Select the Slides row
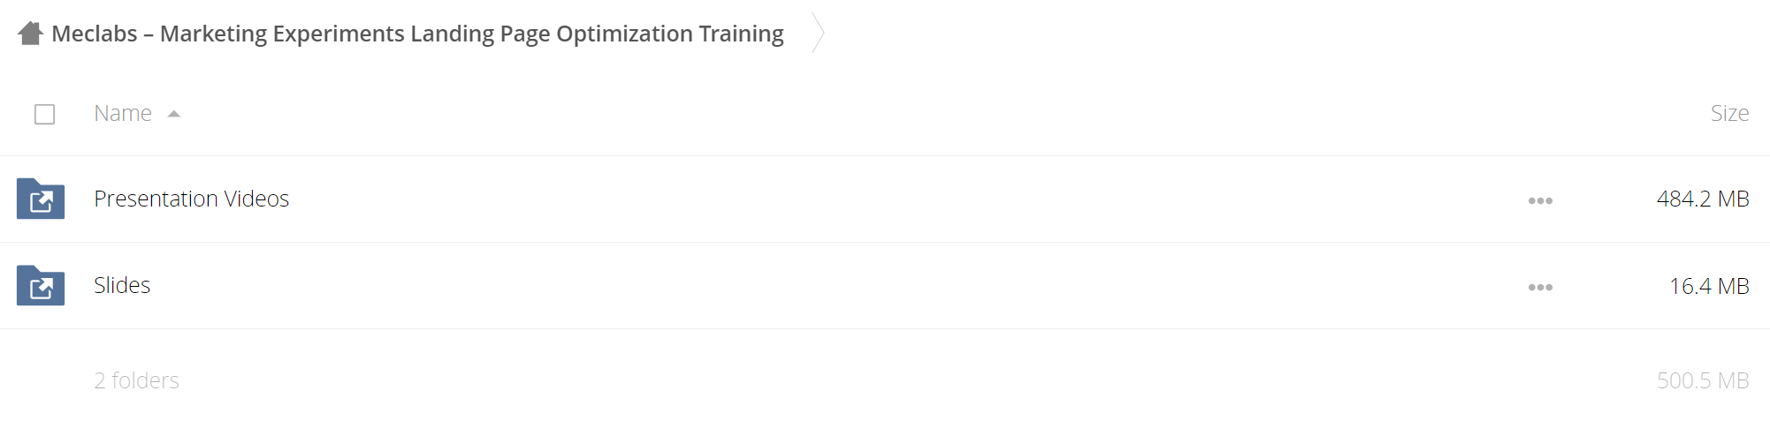 (x=885, y=286)
